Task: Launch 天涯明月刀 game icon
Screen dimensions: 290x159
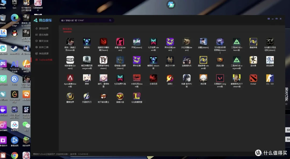Action: (87, 96)
